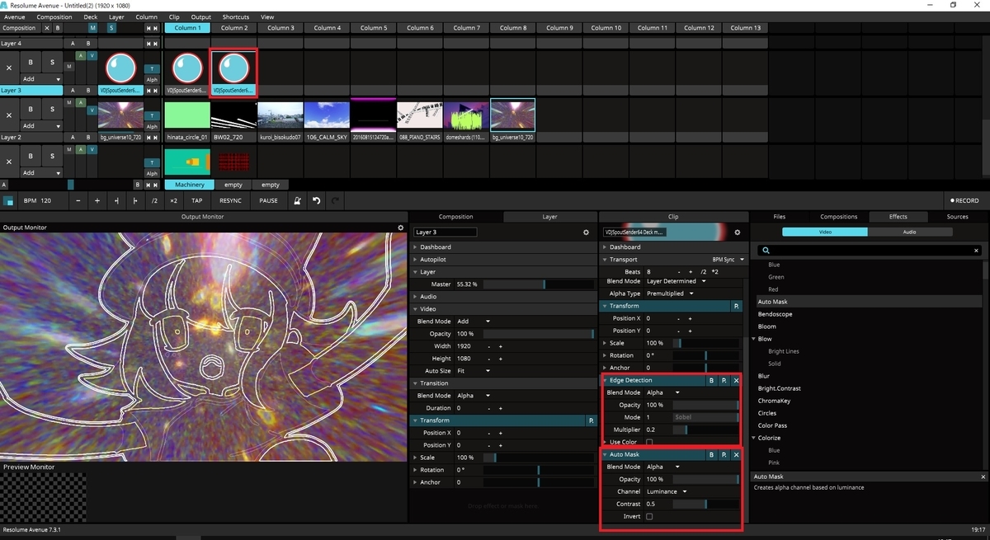Clear the Composition with the X button
Image resolution: width=990 pixels, height=540 pixels.
pyautogui.click(x=47, y=28)
